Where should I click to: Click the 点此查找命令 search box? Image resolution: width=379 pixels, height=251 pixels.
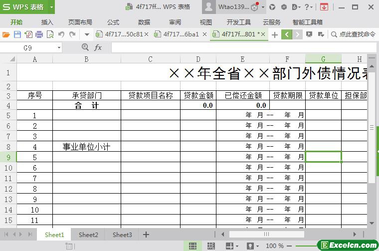point(353,34)
